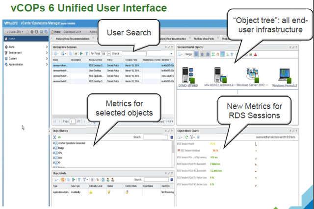314x209 pixels.
Task: Toggle the Badge metrics checkbox
Action: [x=54, y=148]
